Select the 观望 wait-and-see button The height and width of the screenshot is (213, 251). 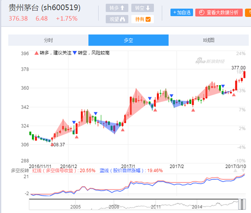(x=117, y=19)
